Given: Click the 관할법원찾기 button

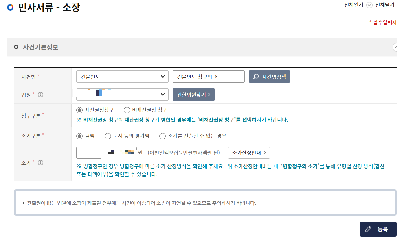Looking at the screenshot, I should (x=194, y=95).
